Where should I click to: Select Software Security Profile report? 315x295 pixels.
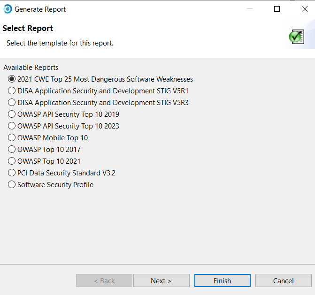(12, 185)
